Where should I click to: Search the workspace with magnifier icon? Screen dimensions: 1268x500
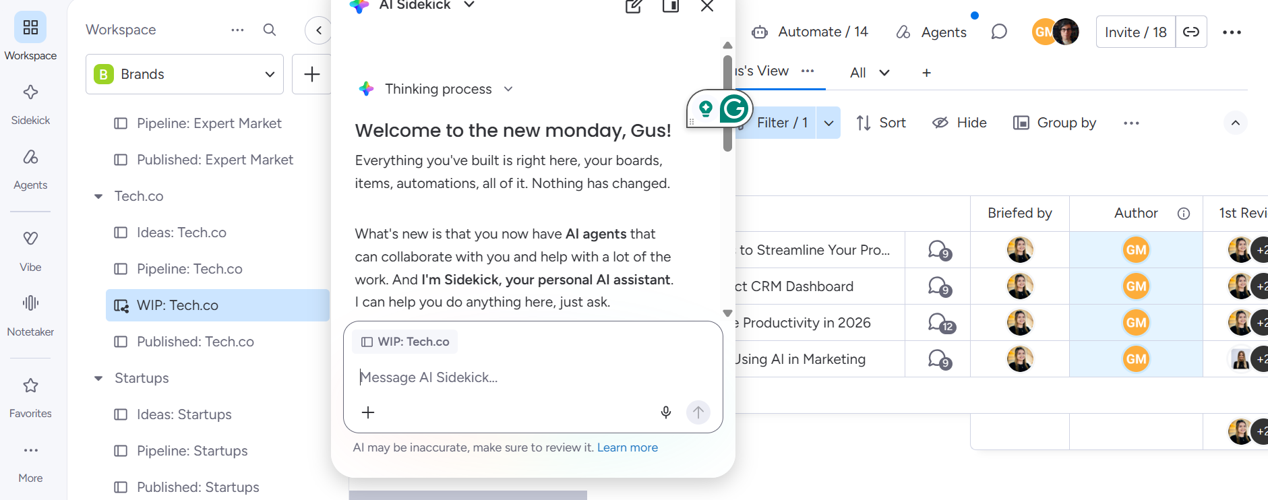[x=270, y=30]
